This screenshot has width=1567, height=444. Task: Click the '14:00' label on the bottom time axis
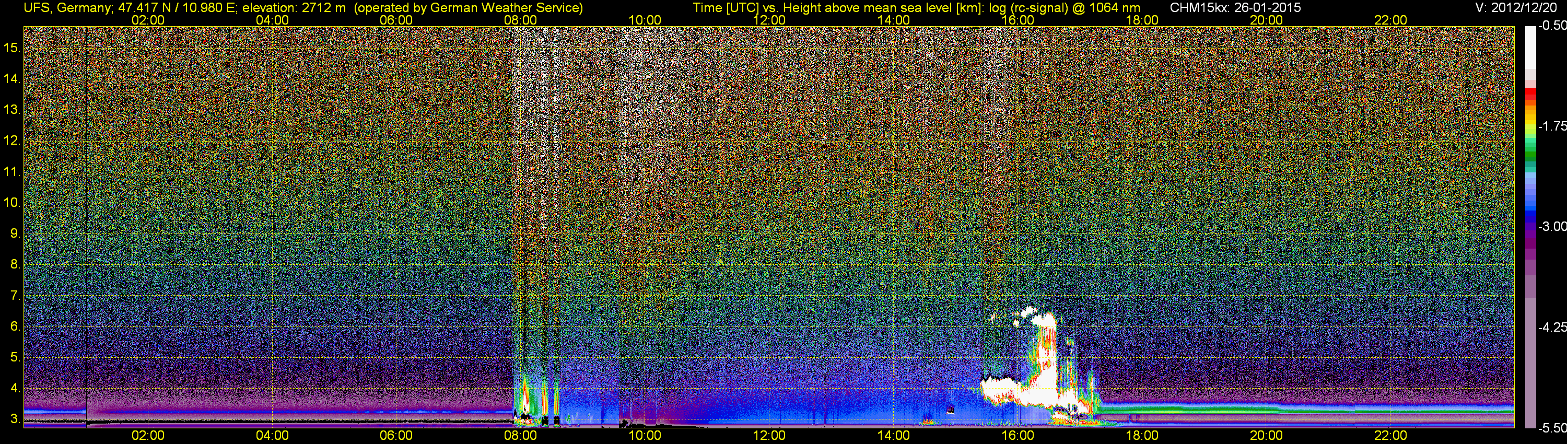coord(894,436)
